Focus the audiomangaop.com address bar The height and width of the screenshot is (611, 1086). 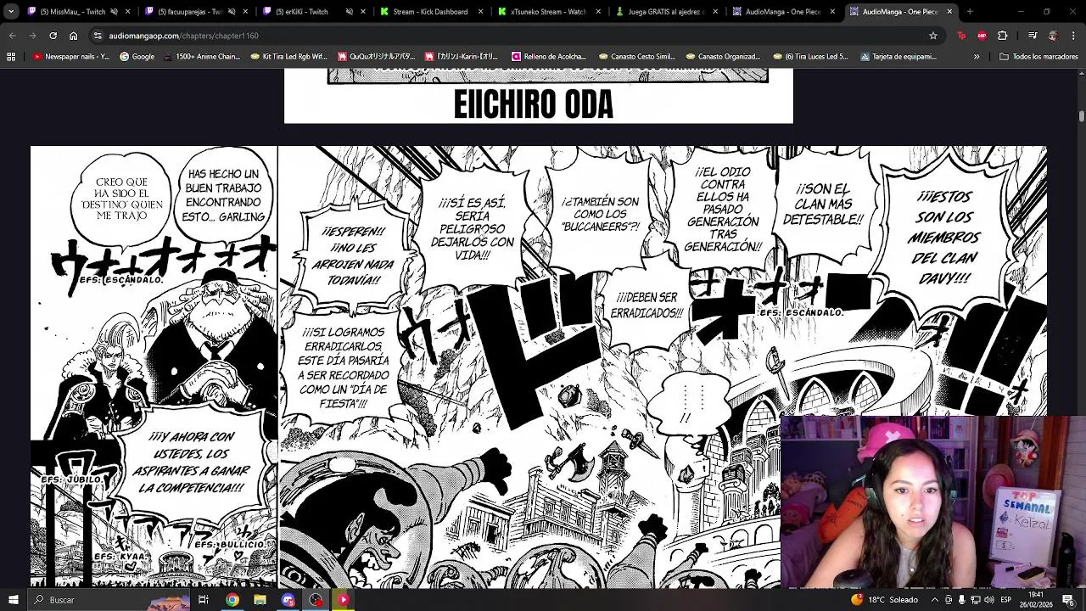(x=509, y=36)
